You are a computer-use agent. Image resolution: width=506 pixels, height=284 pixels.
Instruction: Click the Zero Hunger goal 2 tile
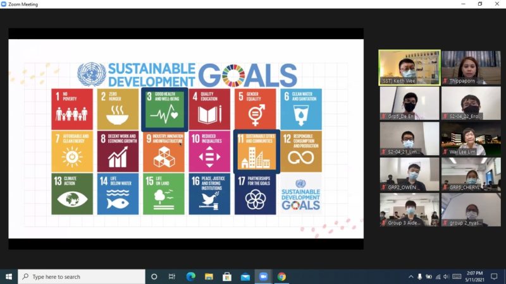click(x=118, y=109)
